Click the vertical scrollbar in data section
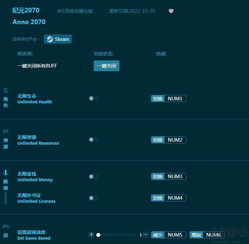This screenshot has width=249, height=244. click(6, 198)
